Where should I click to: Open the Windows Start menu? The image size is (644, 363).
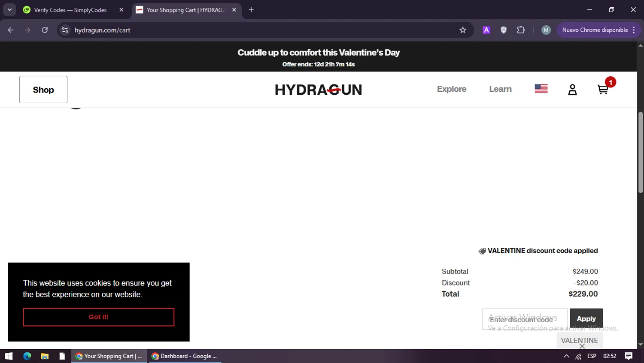pos(9,356)
